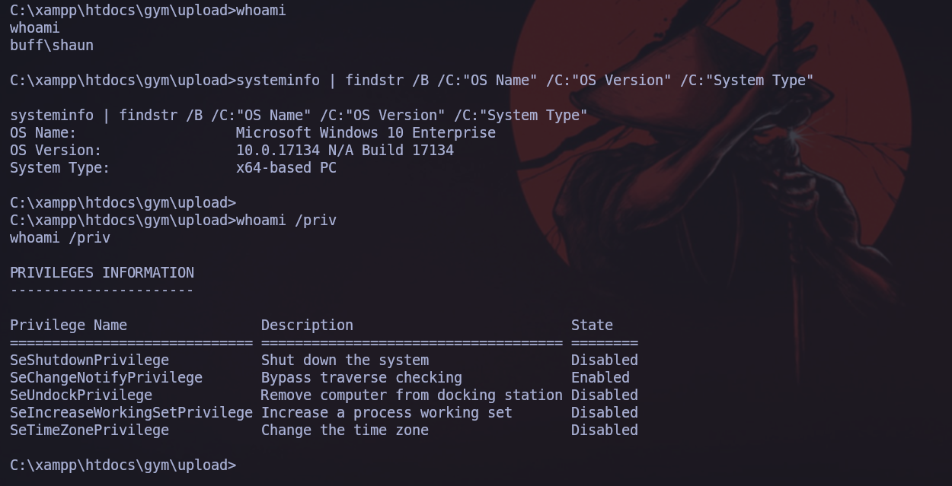The height and width of the screenshot is (486, 952).
Task: Click Bypass traverse checking description
Action: coord(362,378)
